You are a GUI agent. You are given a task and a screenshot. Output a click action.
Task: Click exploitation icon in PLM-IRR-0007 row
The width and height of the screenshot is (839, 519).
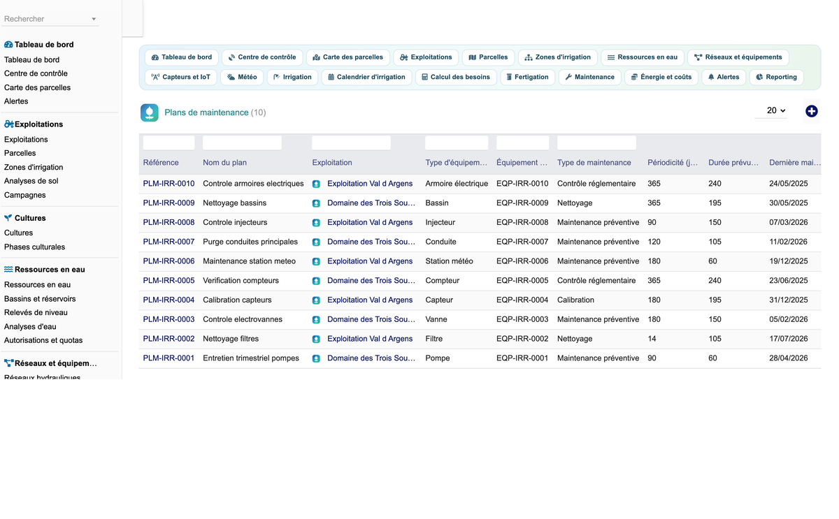(316, 242)
